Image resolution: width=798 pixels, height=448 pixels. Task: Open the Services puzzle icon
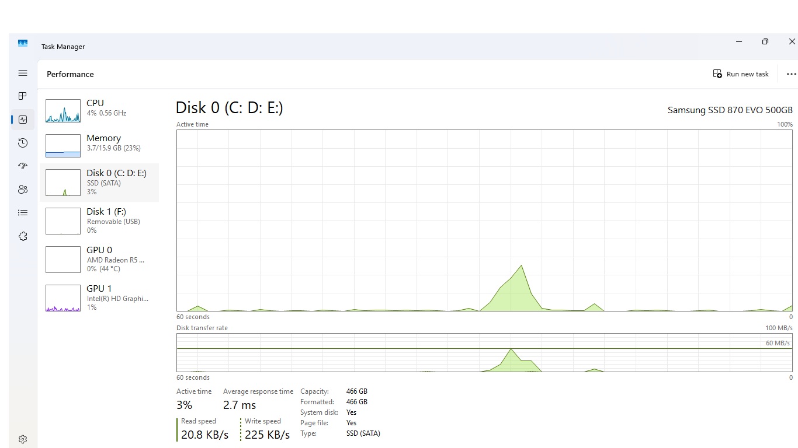pos(23,236)
